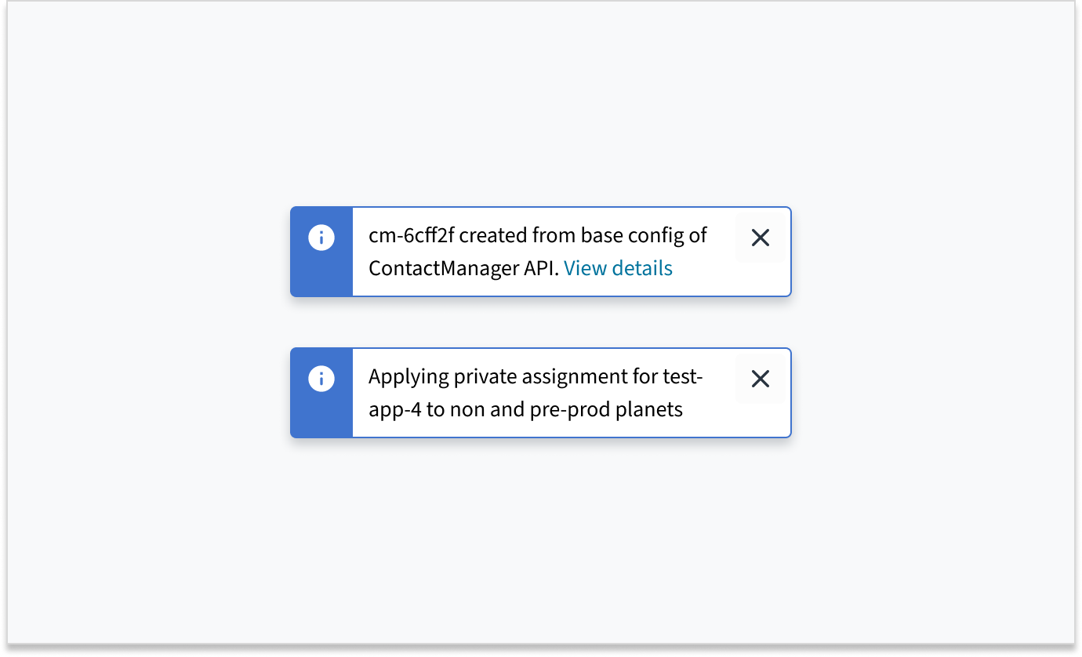Click info icon on private assignment notification

(x=321, y=379)
